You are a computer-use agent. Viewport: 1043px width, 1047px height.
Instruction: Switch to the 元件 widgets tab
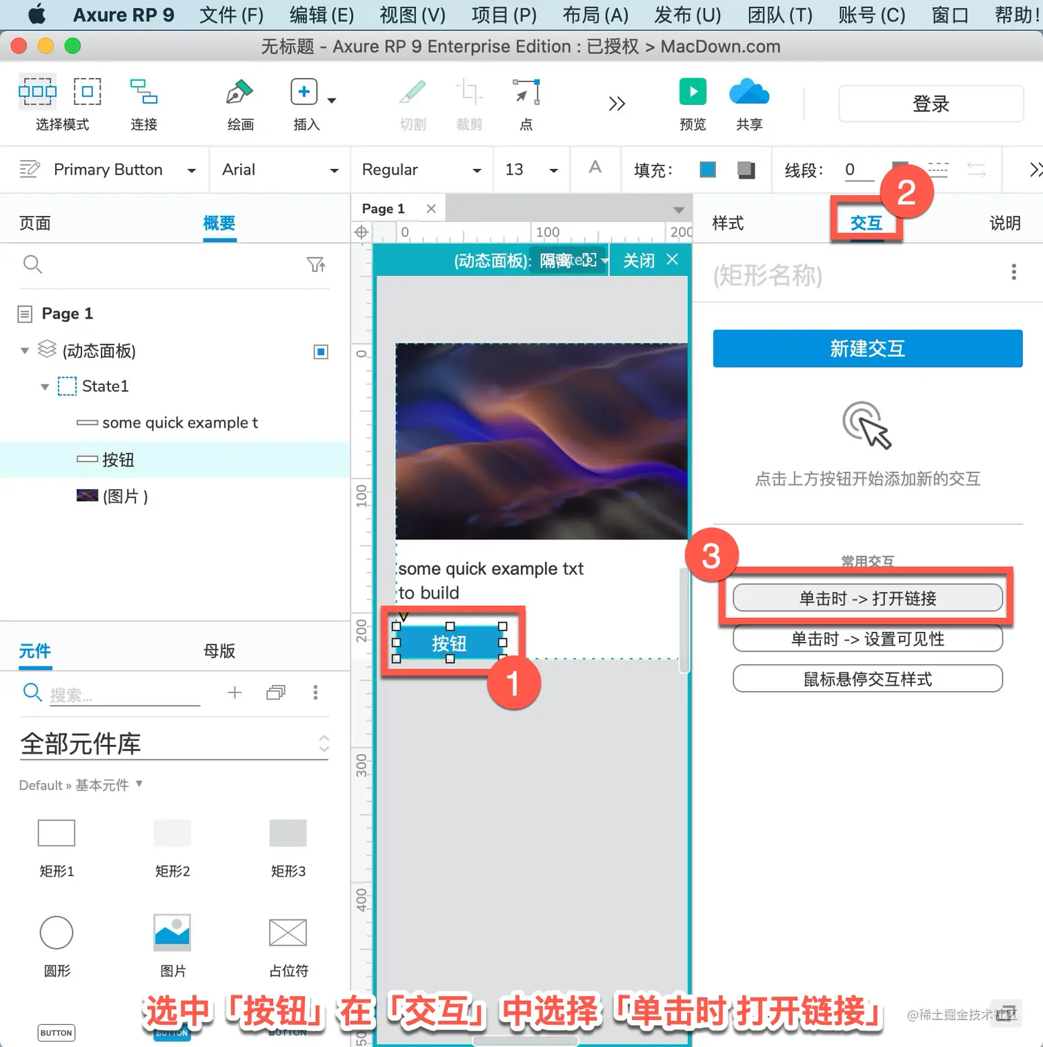coord(35,650)
